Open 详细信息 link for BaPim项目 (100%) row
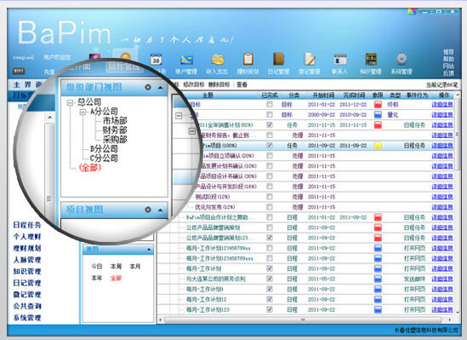The height and width of the screenshot is (340, 467). (x=442, y=146)
